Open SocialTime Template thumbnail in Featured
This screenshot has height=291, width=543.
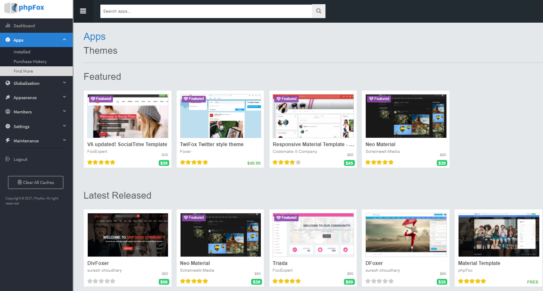click(128, 116)
